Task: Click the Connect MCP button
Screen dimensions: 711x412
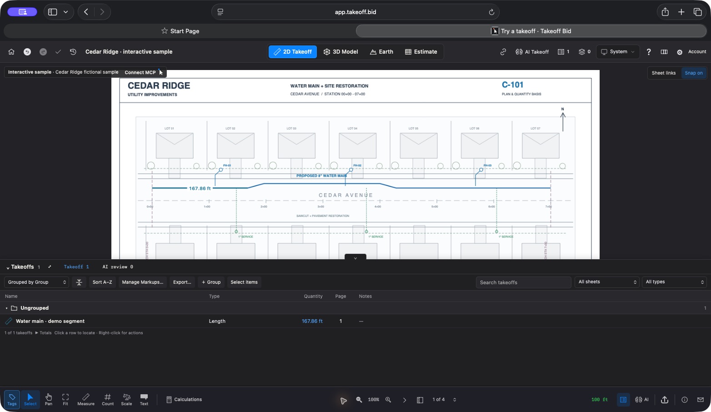Action: [140, 72]
